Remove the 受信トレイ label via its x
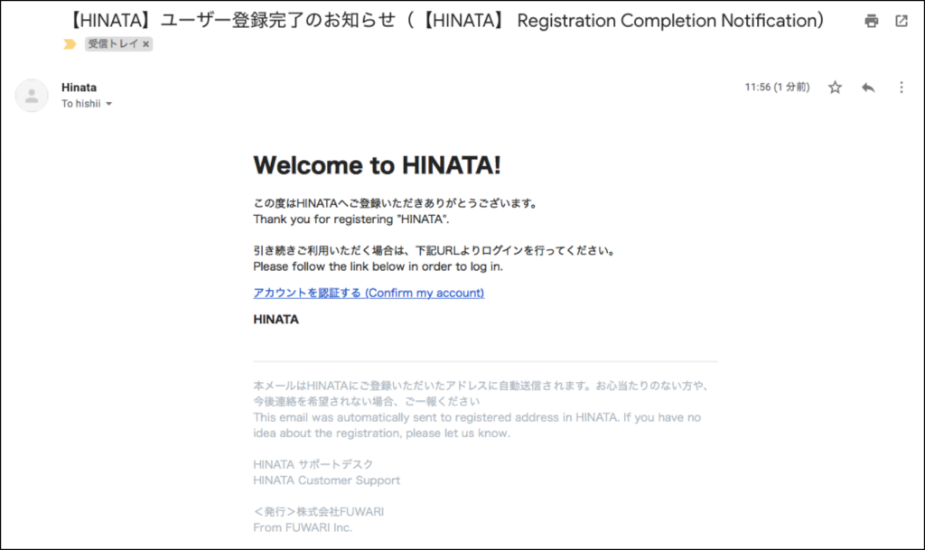925x550 pixels. [x=145, y=44]
